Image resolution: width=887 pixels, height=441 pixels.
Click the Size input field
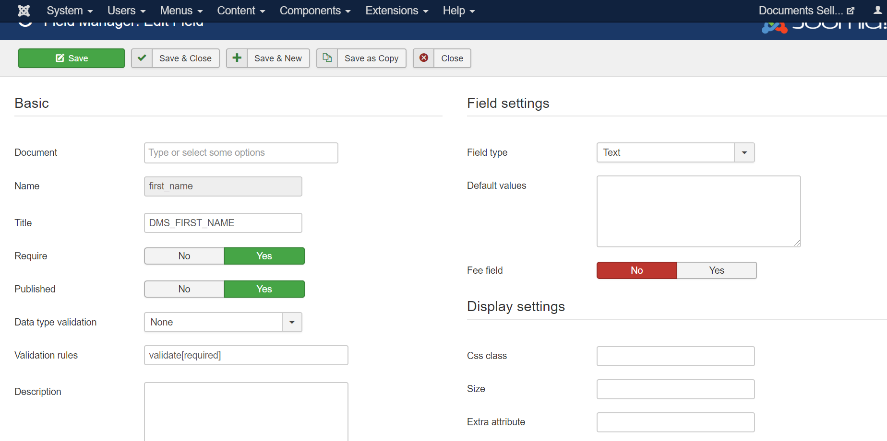coord(676,389)
